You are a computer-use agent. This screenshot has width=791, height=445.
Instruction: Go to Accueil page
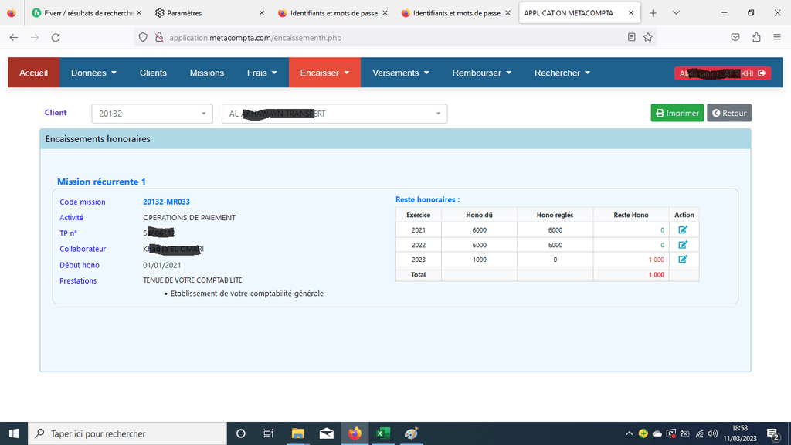tap(33, 73)
